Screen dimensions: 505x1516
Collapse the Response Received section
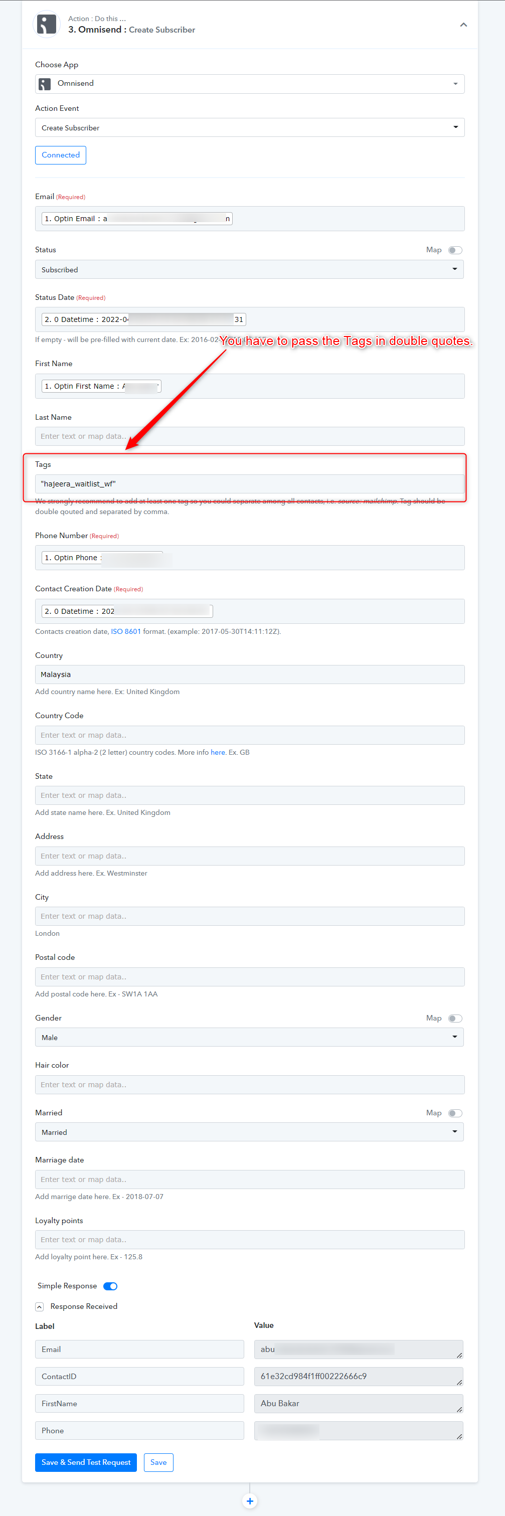40,1306
